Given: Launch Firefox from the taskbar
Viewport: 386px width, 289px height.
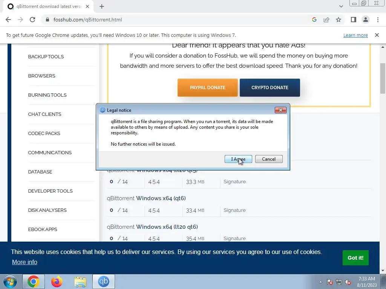Looking at the screenshot, I should pos(57,281).
